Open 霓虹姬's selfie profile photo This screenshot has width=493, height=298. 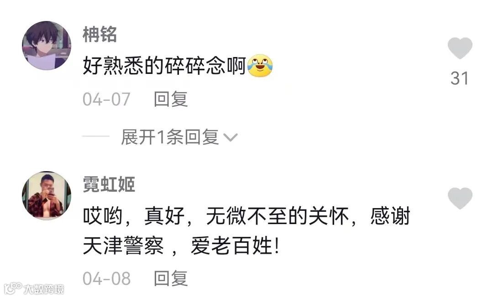pyautogui.click(x=47, y=195)
